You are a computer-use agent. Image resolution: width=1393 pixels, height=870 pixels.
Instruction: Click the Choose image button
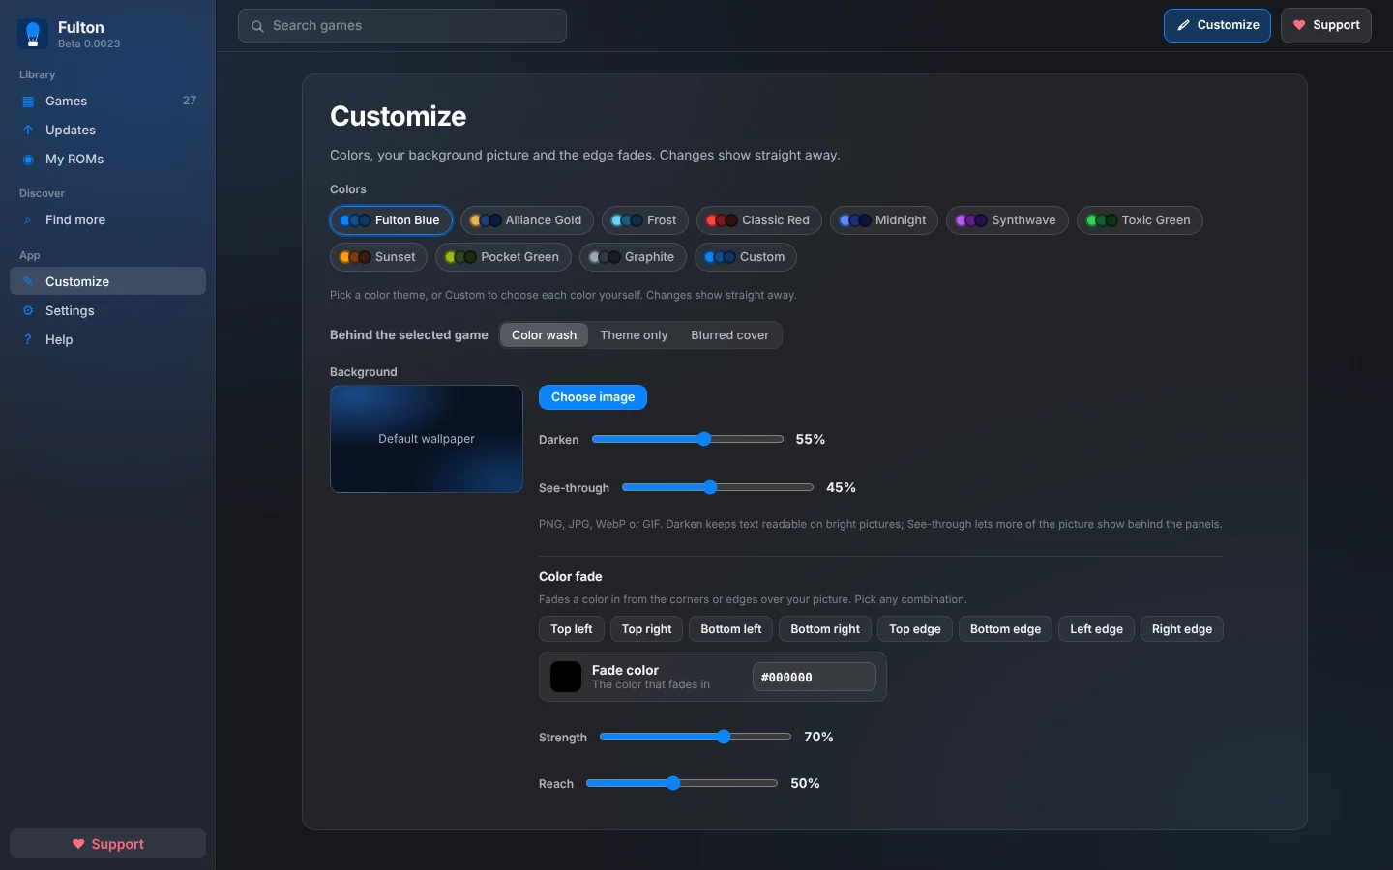point(593,397)
